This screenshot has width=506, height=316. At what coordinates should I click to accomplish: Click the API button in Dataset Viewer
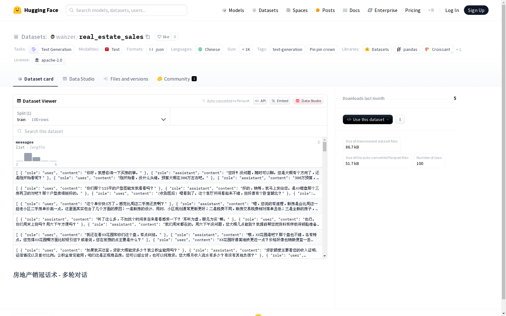pos(260,101)
